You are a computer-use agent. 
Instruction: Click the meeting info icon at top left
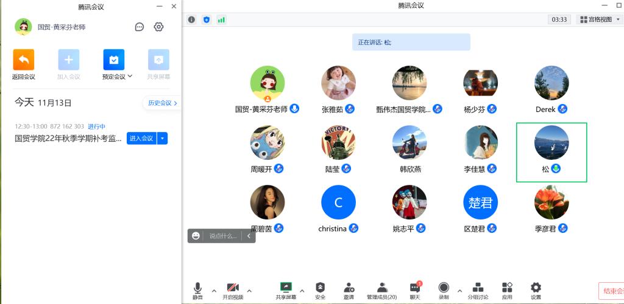coord(191,19)
